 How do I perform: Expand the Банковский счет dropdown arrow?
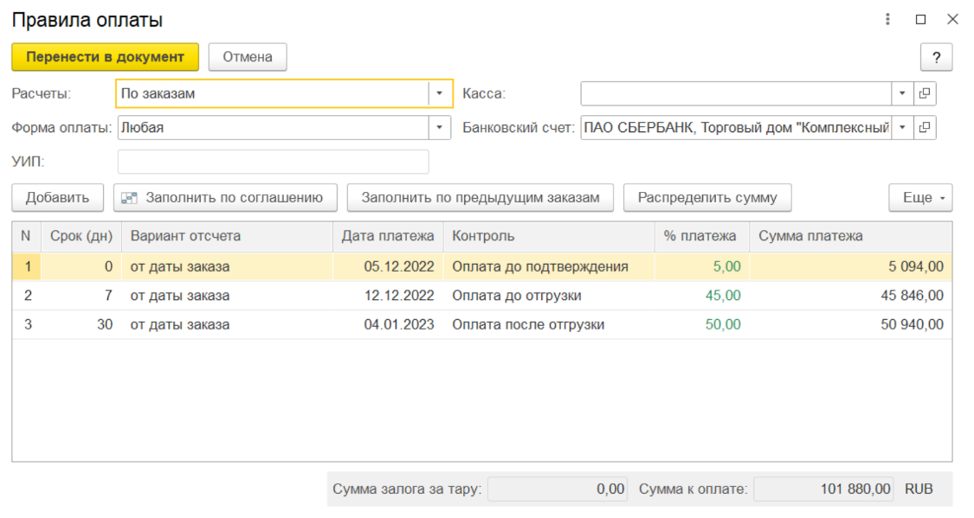(x=902, y=128)
